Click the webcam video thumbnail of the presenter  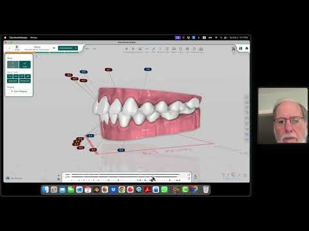pos(283,116)
